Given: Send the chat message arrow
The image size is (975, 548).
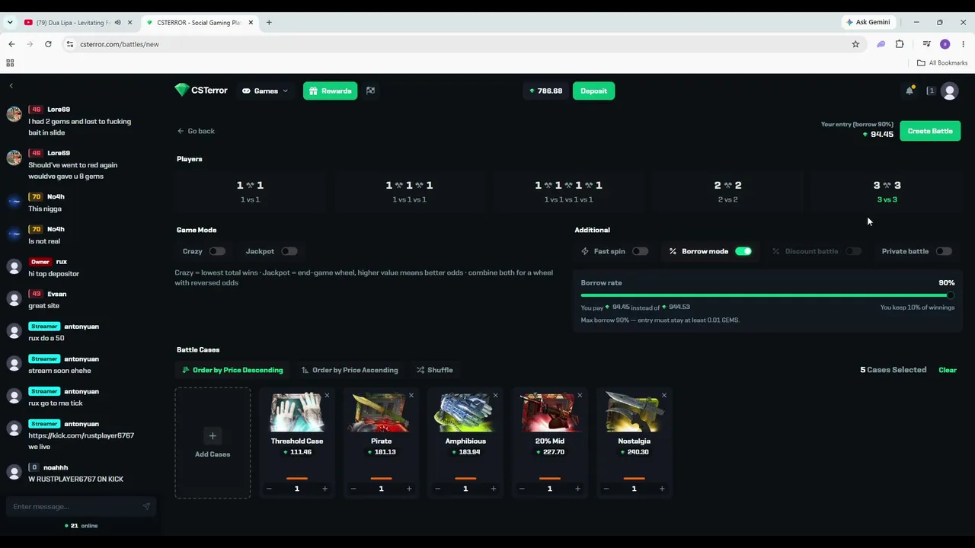Looking at the screenshot, I should click(x=145, y=506).
